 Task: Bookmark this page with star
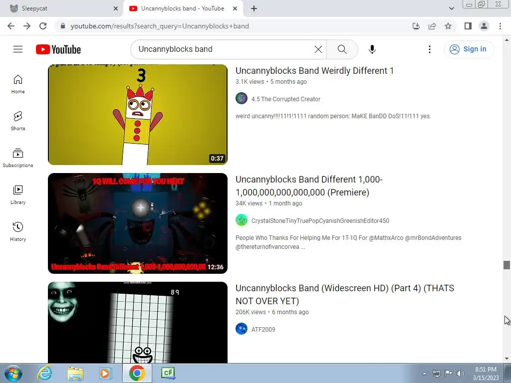448,26
